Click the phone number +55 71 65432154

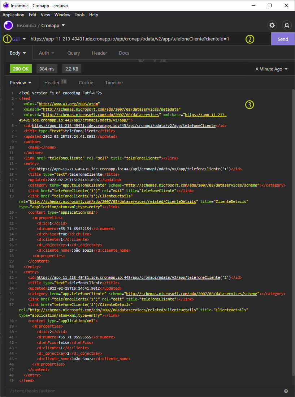click(x=75, y=229)
